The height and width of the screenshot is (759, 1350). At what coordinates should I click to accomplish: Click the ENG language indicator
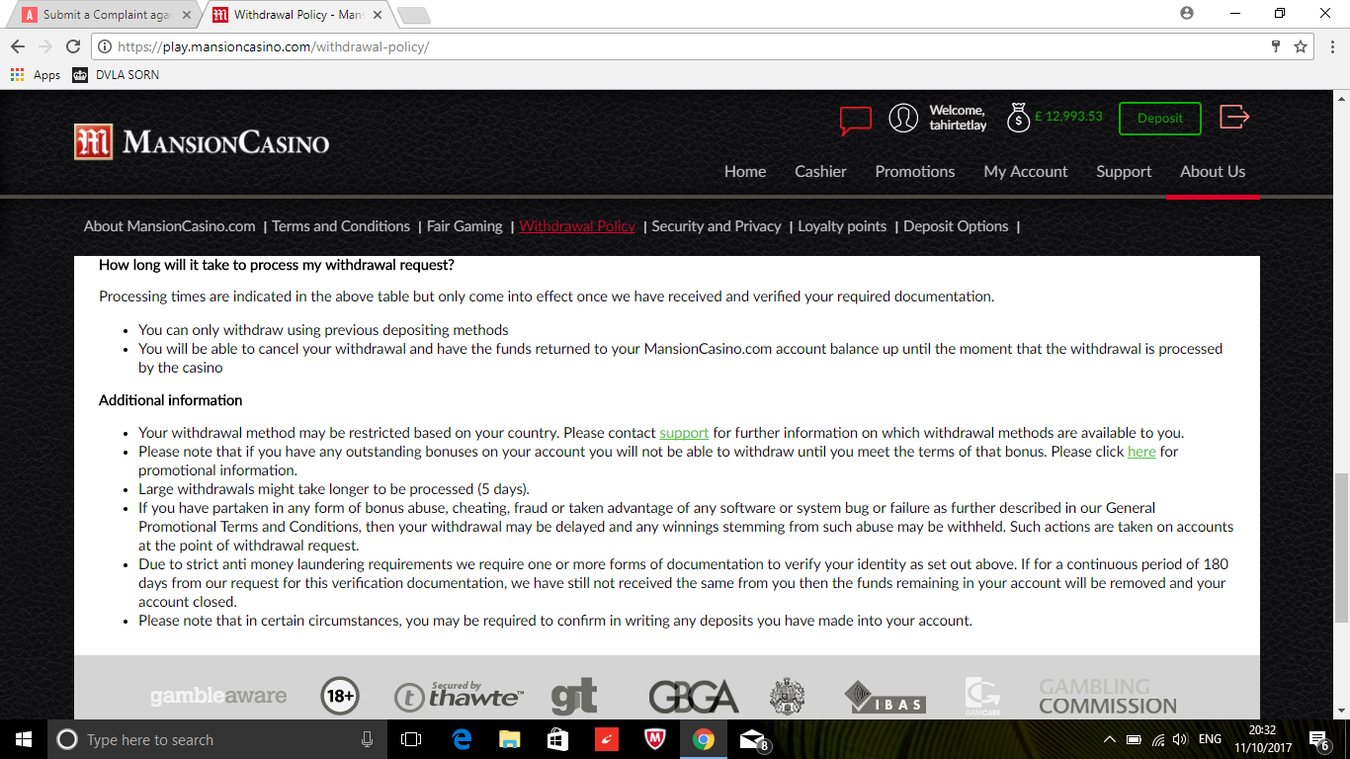coord(1210,739)
